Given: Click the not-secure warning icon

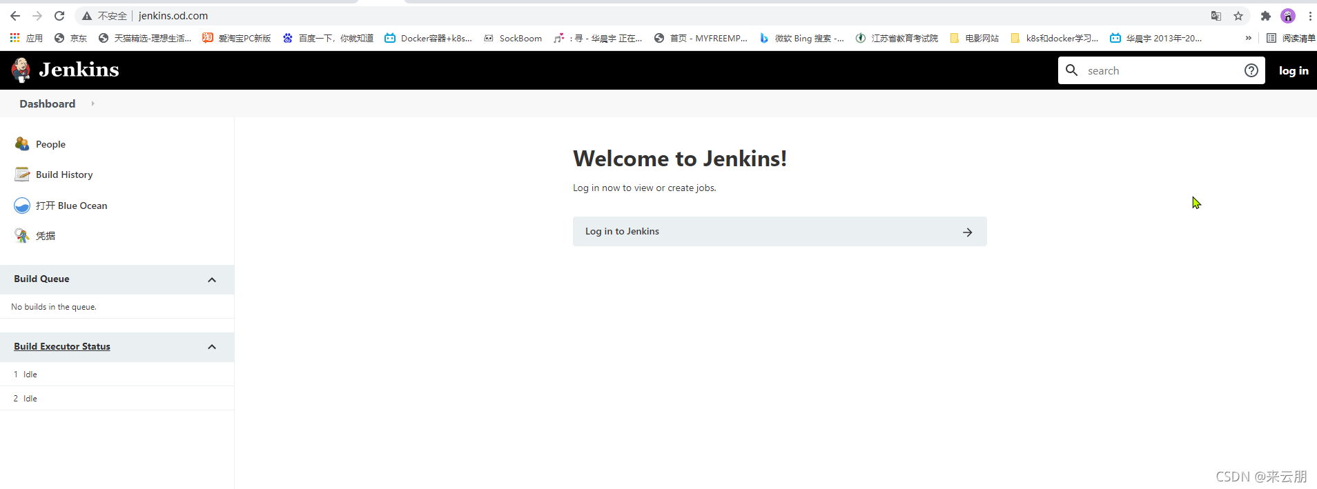Looking at the screenshot, I should point(87,16).
